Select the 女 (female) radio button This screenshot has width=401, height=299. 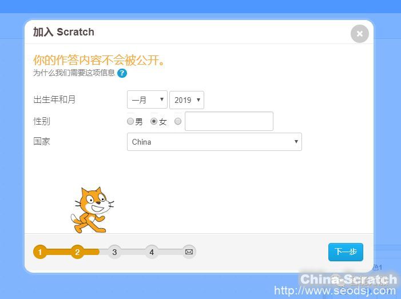[x=154, y=121]
